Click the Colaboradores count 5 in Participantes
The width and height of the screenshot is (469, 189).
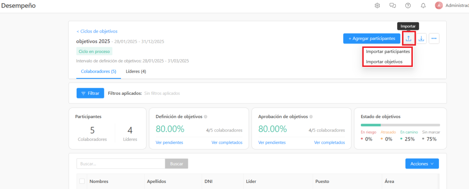[x=92, y=130]
